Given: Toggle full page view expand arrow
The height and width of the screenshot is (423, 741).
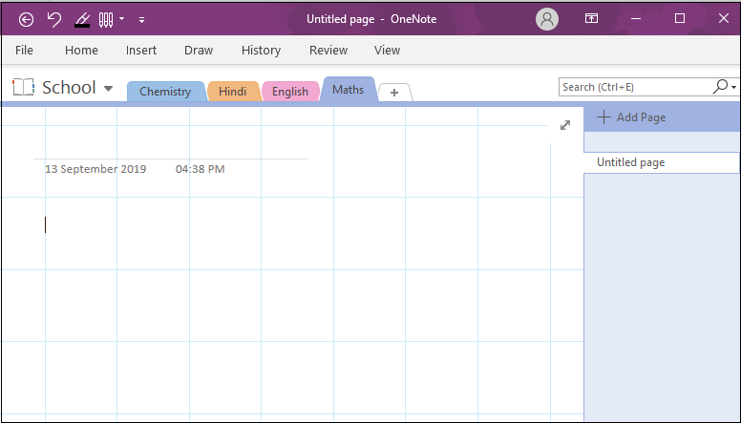Looking at the screenshot, I should tap(565, 125).
